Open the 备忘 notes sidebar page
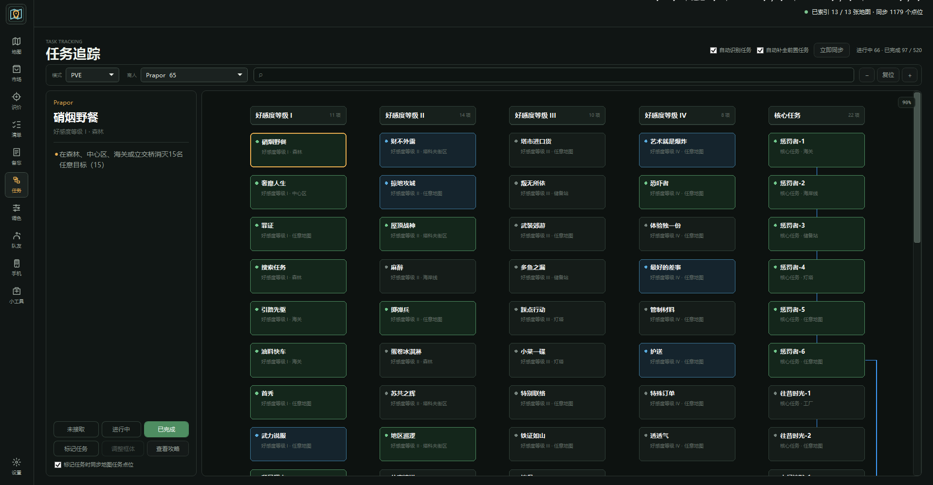The height and width of the screenshot is (485, 933). click(x=17, y=157)
